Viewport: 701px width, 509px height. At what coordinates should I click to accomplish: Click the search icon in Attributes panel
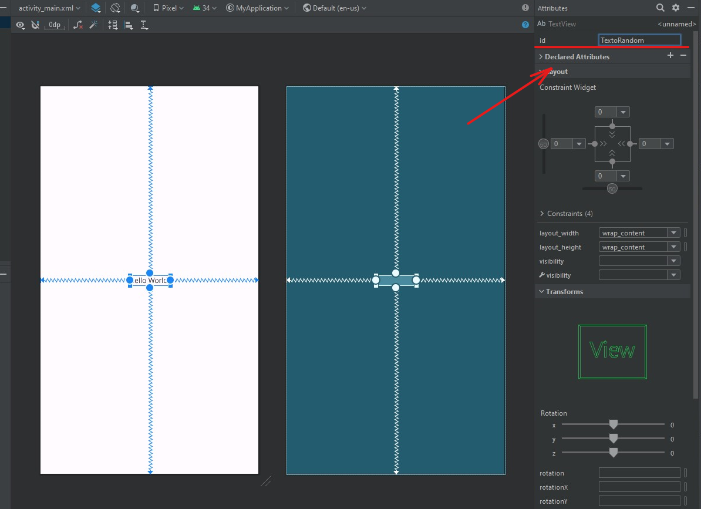[660, 8]
